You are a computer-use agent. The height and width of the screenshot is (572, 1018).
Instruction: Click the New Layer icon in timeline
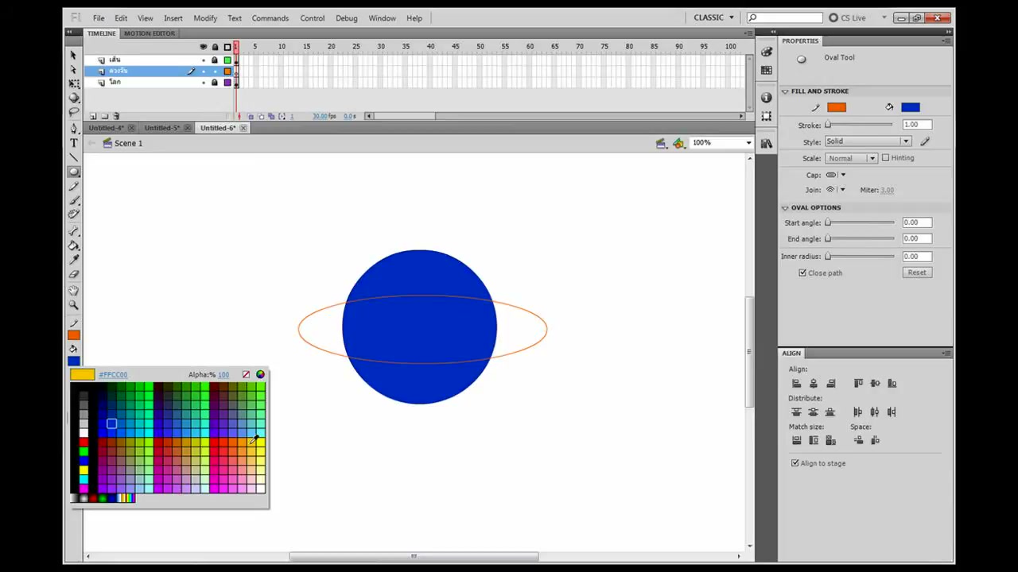(93, 116)
